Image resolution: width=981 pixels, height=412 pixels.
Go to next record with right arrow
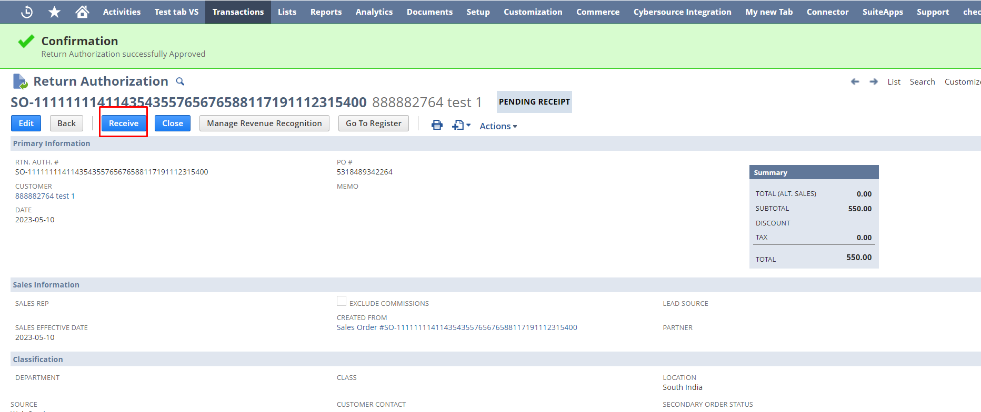tap(874, 81)
